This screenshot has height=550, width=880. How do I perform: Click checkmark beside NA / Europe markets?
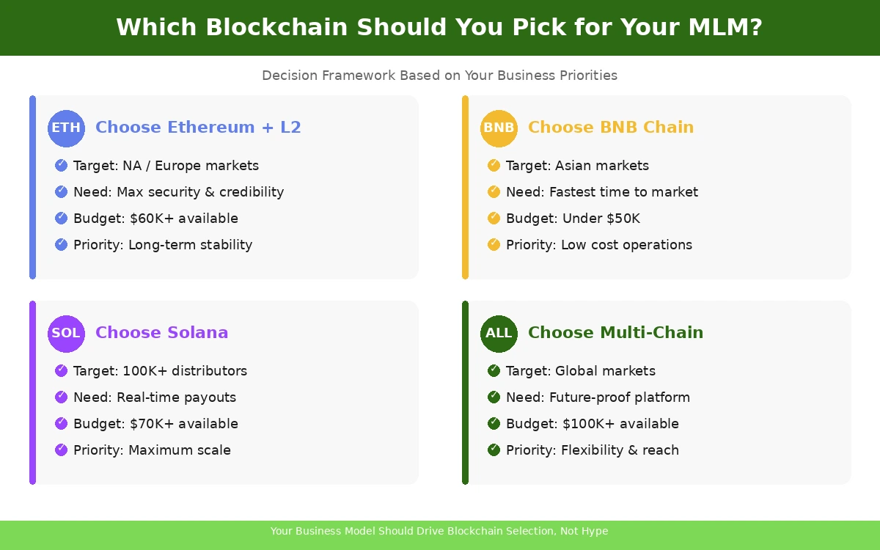62,166
